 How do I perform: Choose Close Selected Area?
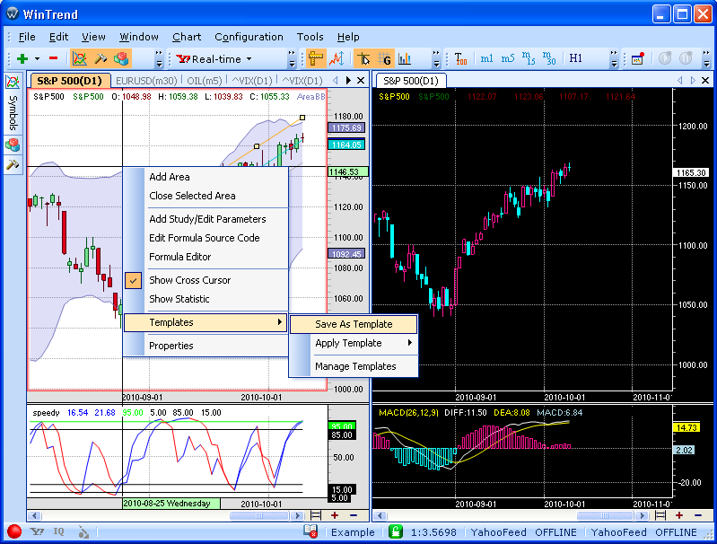pos(205,196)
